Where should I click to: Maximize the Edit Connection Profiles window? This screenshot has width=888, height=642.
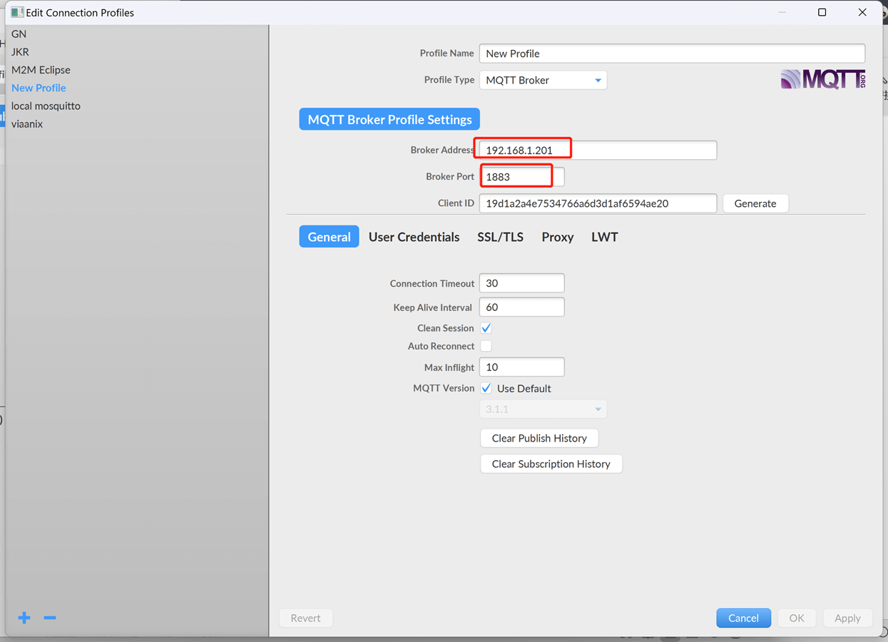pyautogui.click(x=822, y=12)
